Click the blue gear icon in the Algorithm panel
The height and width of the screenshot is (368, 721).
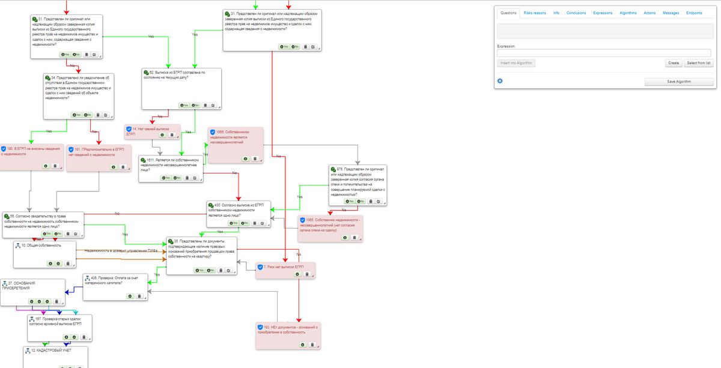click(x=500, y=80)
